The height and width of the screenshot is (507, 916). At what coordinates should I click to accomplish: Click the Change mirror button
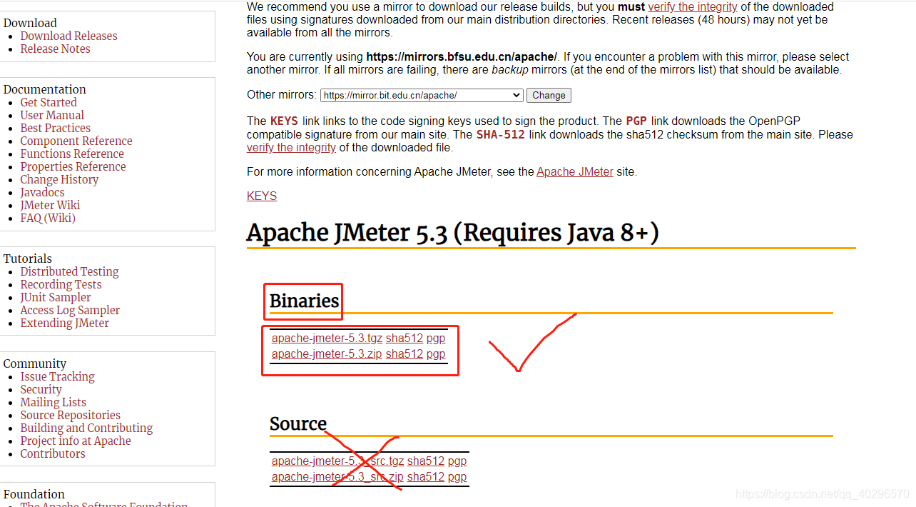(549, 95)
